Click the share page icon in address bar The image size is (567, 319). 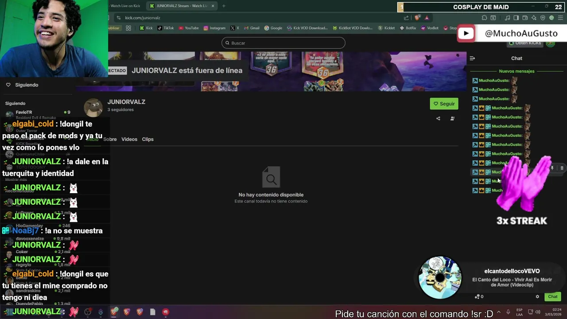click(406, 18)
